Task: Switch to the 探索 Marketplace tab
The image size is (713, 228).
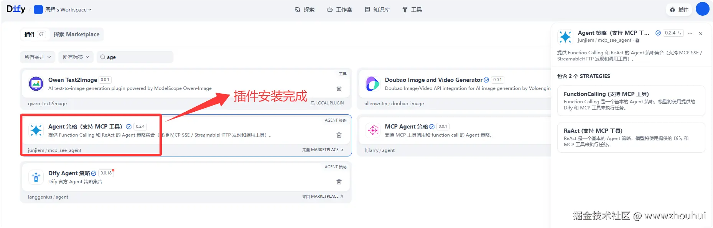Action: [x=76, y=34]
